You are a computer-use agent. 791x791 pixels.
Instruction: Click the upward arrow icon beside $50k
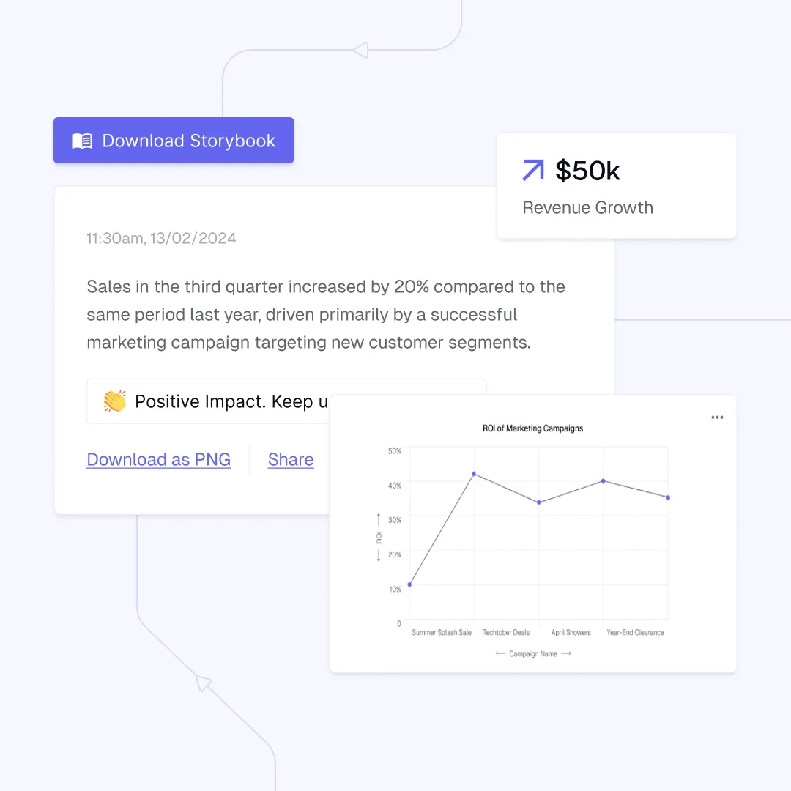point(533,171)
